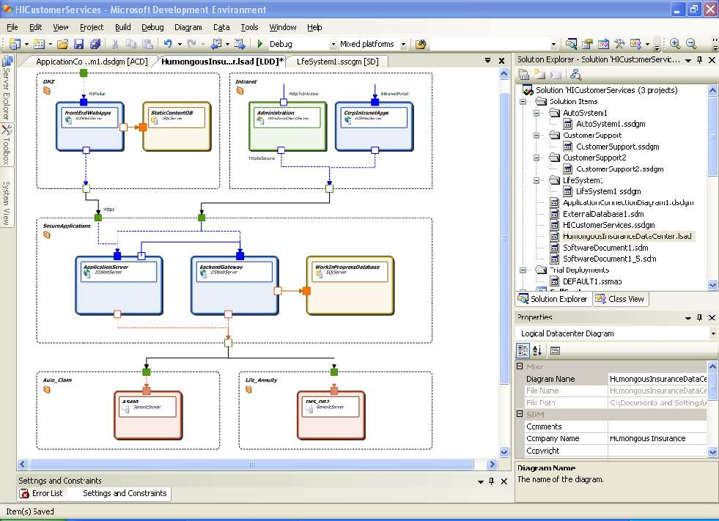Click the Open File folder icon
Image resolution: width=719 pixels, height=521 pixels.
(63, 44)
